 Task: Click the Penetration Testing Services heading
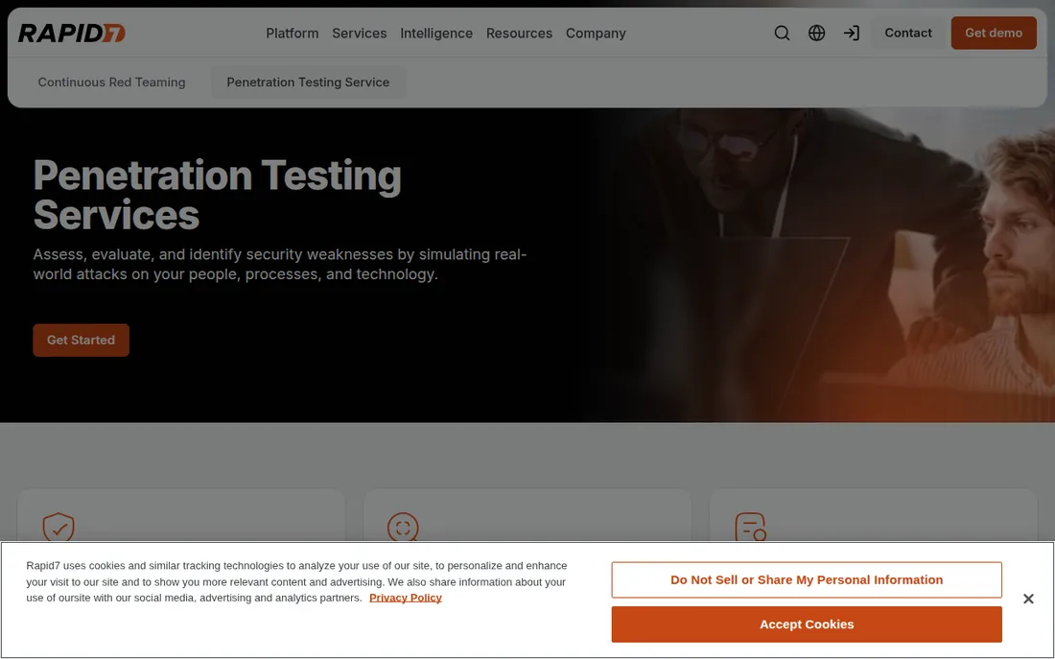click(x=218, y=195)
